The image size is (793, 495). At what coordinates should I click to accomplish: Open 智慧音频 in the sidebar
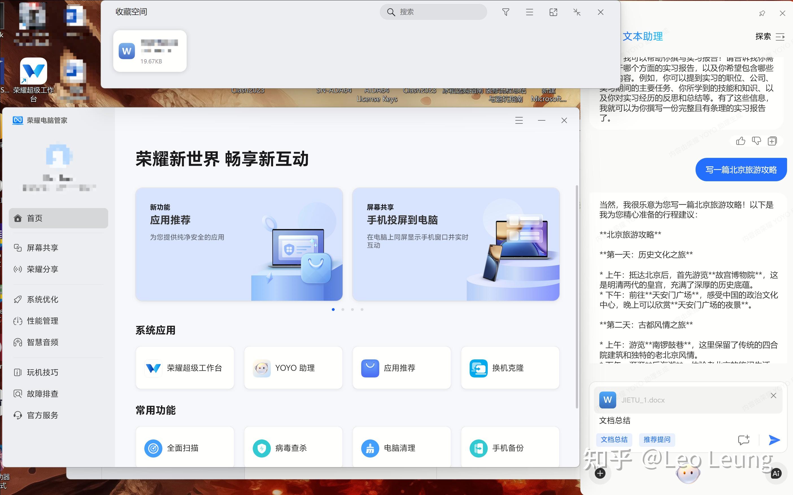click(58, 342)
